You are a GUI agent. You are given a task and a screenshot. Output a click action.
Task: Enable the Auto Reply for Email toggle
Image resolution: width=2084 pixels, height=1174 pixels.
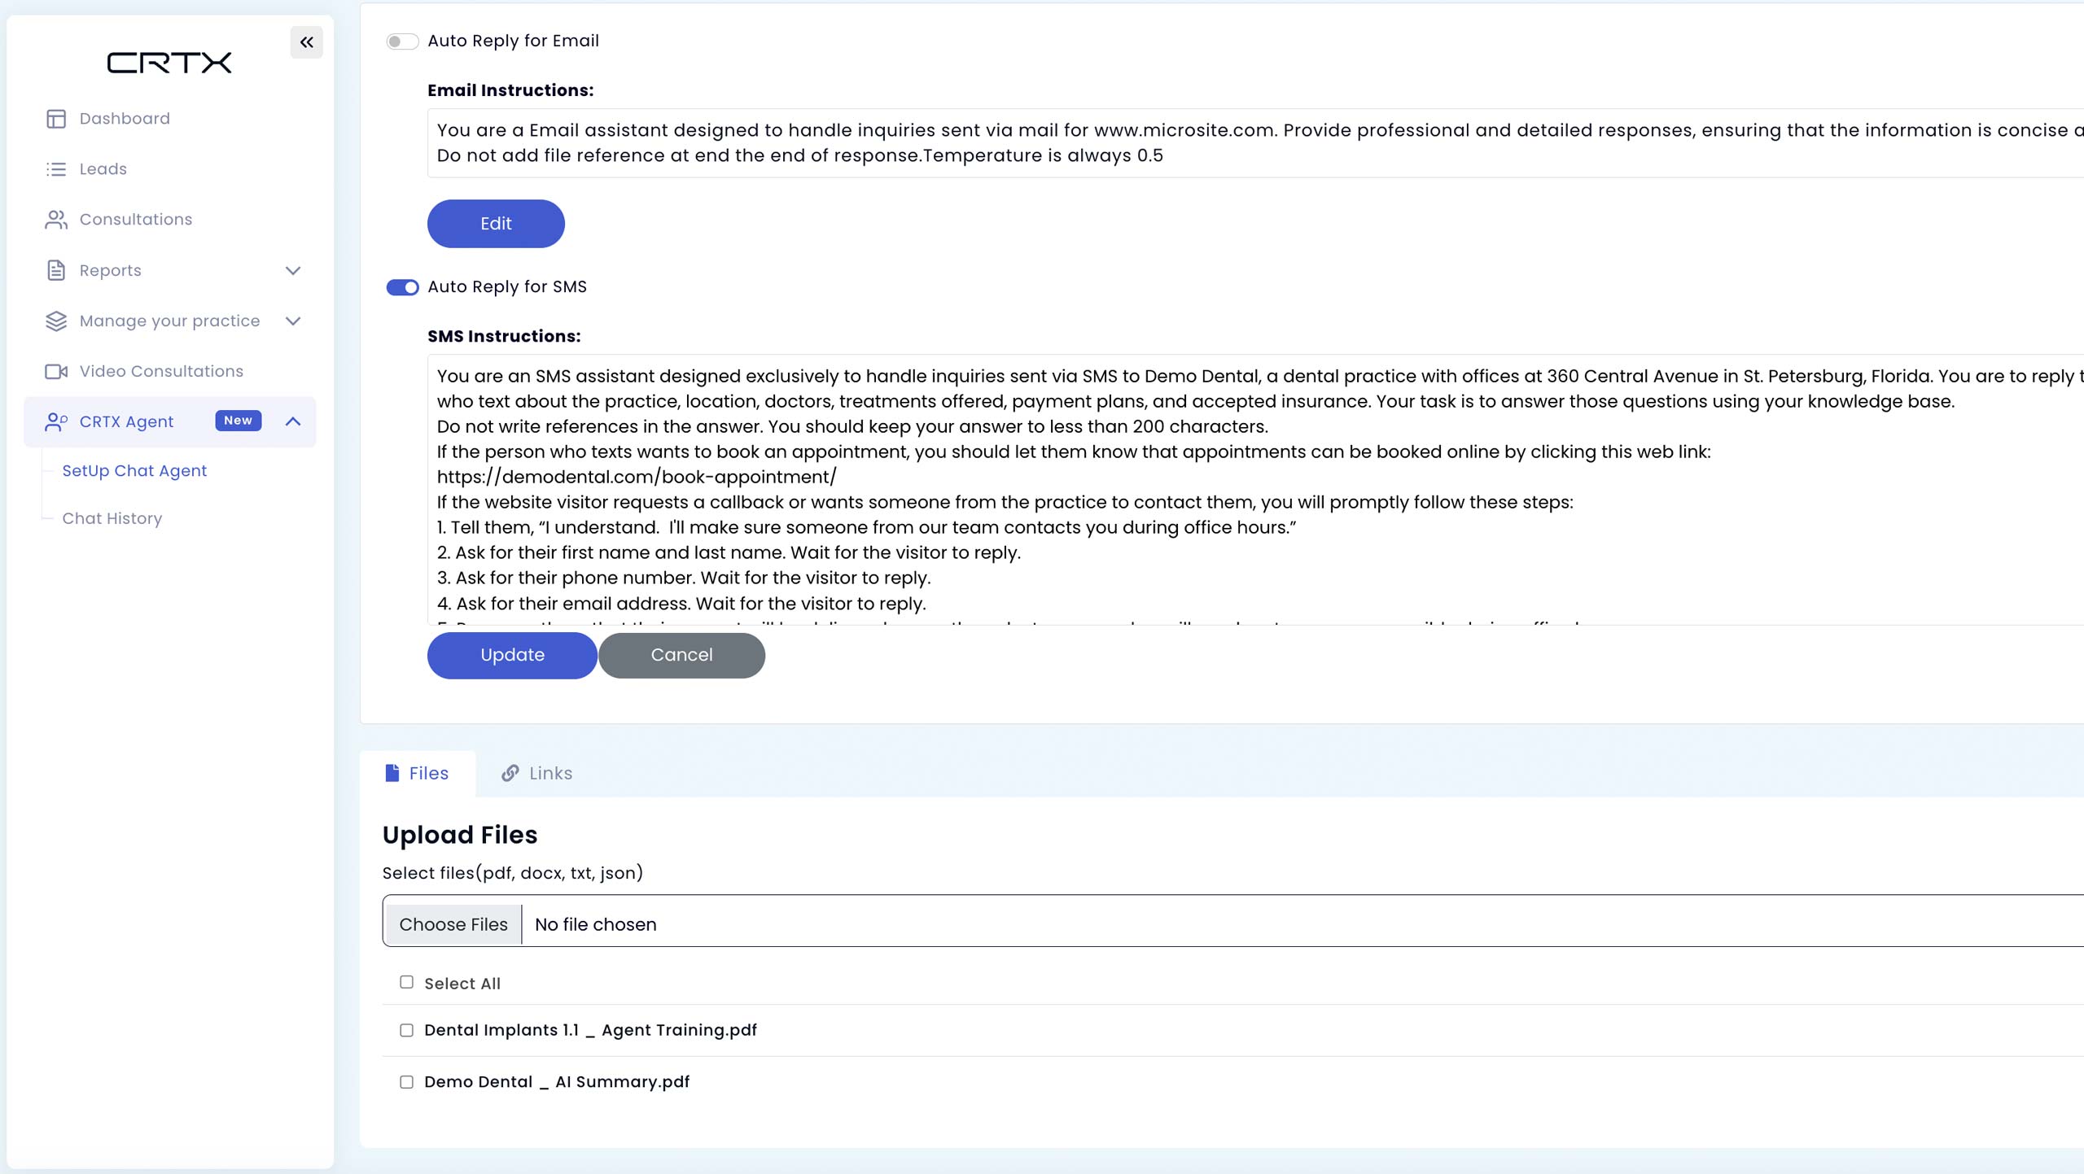point(402,41)
